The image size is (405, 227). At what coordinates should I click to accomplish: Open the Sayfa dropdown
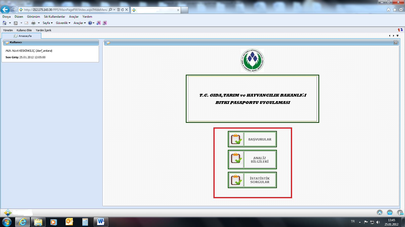click(48, 23)
